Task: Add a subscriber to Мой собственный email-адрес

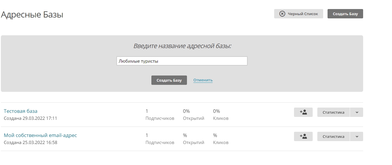Action: point(303,136)
